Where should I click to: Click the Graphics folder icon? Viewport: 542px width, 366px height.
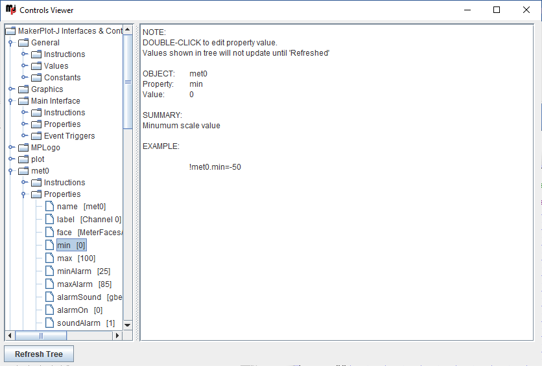pyautogui.click(x=23, y=89)
